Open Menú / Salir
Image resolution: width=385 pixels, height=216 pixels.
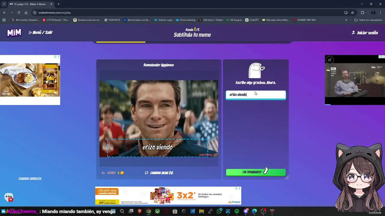coord(41,32)
